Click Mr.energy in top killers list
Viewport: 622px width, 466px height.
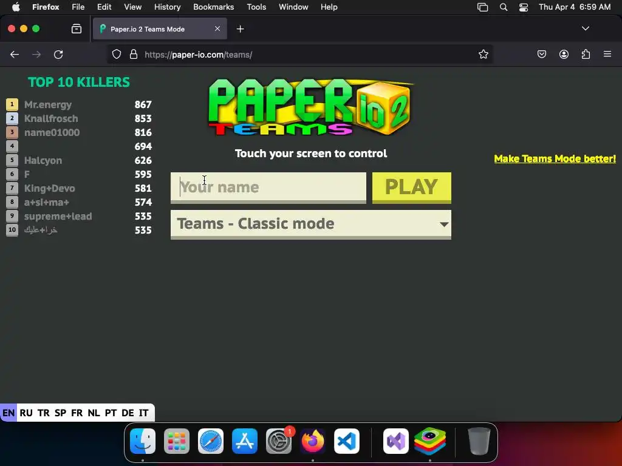[48, 104]
